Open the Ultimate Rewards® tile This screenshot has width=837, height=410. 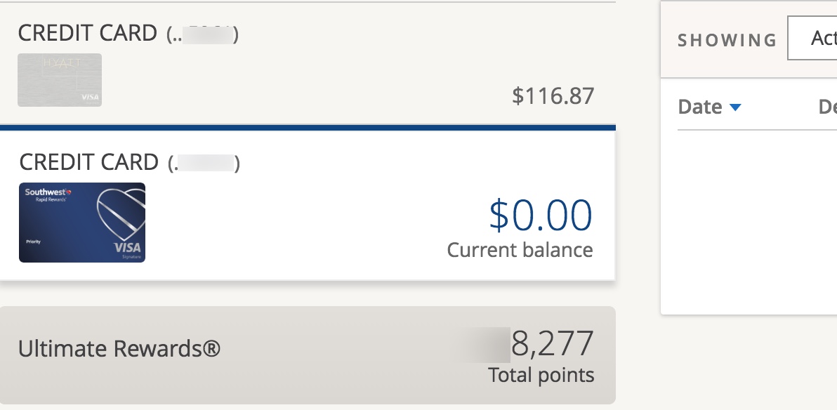coord(308,355)
